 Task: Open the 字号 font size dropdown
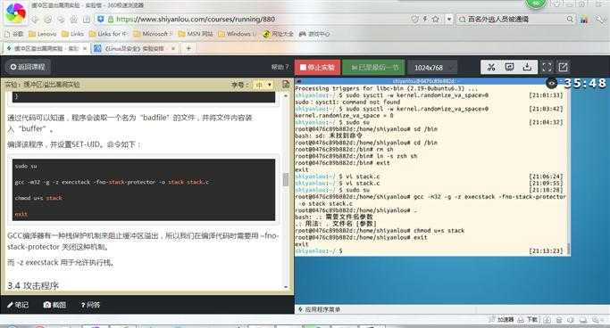click(x=263, y=85)
